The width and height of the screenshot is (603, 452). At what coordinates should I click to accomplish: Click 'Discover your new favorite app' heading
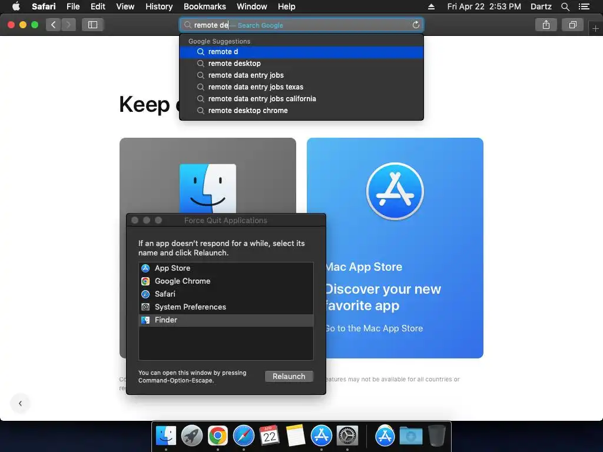pyautogui.click(x=383, y=297)
